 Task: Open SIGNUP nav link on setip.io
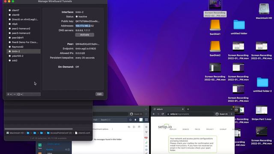(223, 129)
